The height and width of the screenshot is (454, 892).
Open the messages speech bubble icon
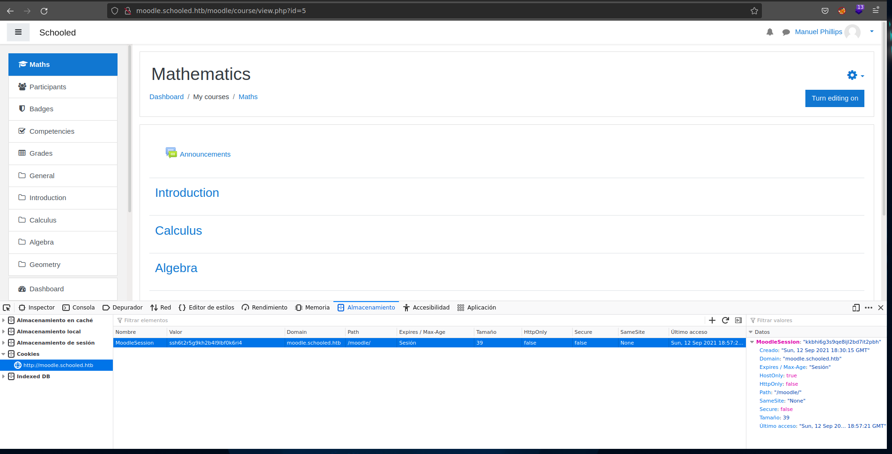point(786,32)
